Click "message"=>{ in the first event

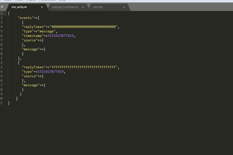pos(34,49)
